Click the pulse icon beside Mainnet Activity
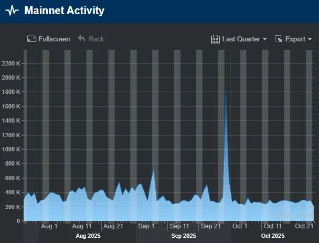 tap(12, 11)
